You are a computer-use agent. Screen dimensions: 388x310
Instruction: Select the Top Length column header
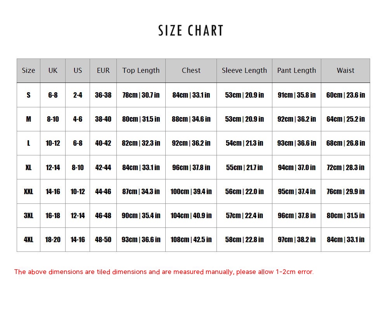click(141, 71)
